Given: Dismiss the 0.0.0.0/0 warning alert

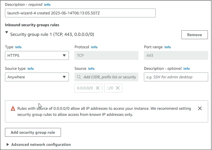Looking at the screenshot, I should pos(200,108).
